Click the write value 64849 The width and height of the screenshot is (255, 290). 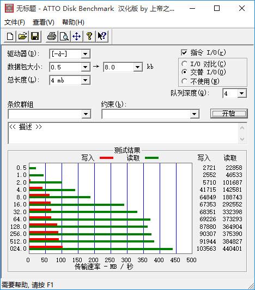(208, 197)
